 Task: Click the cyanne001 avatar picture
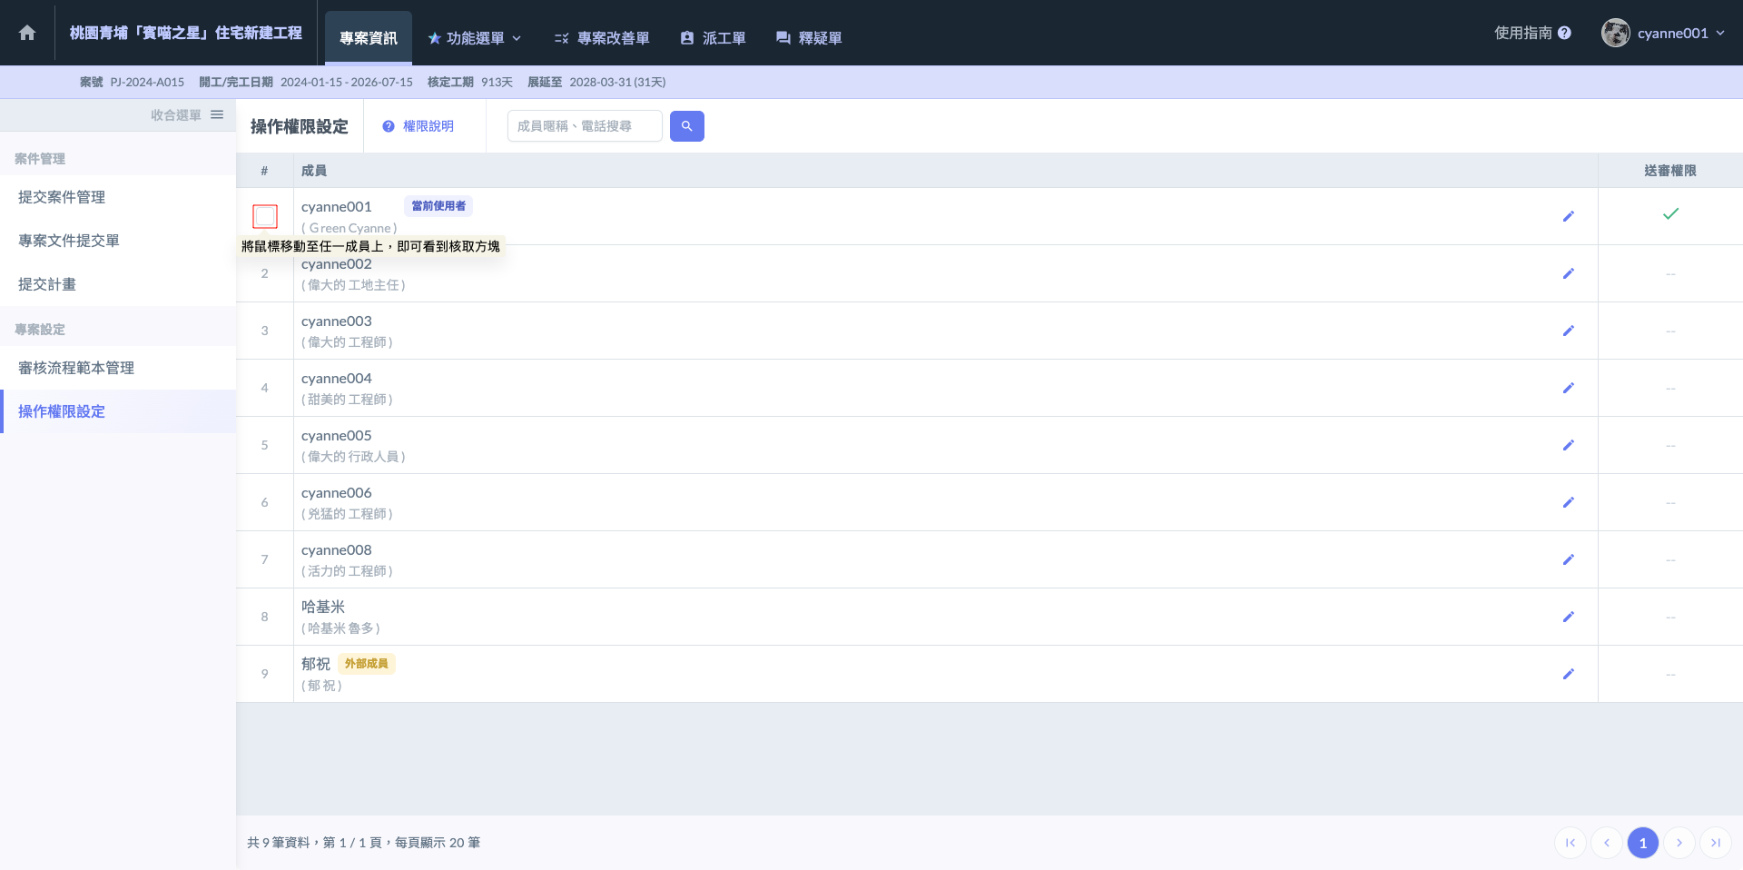tap(1616, 33)
